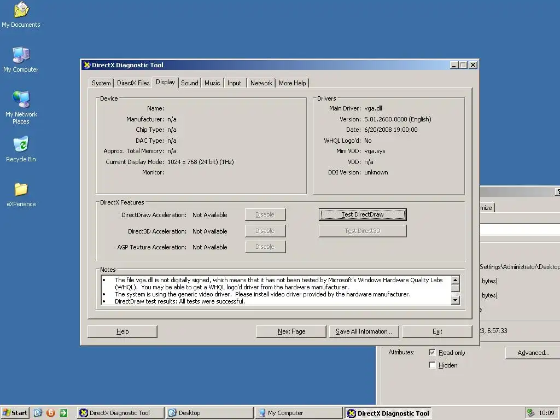Click DDI Version unknown value
This screenshot has height=420, width=560.
point(376,172)
